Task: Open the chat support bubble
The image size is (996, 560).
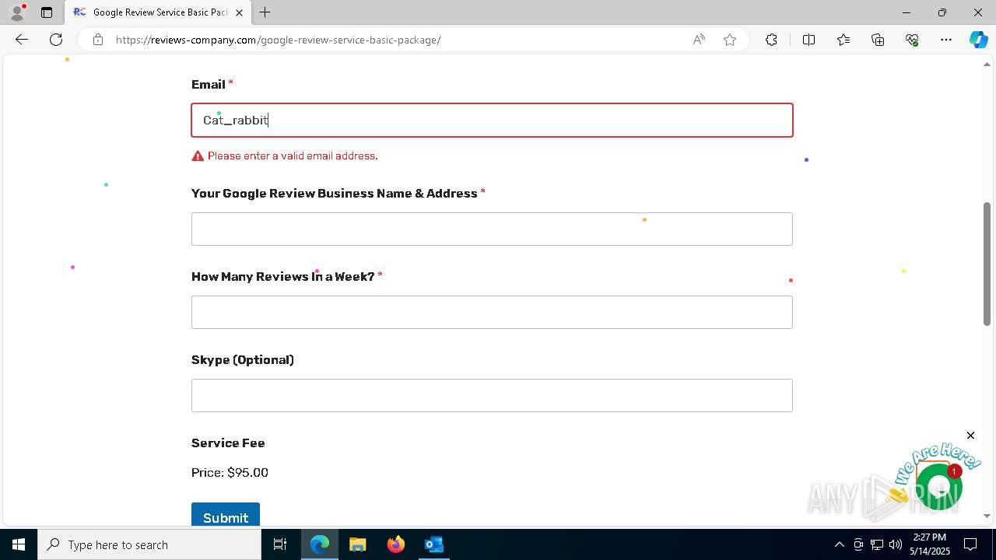Action: point(938,486)
